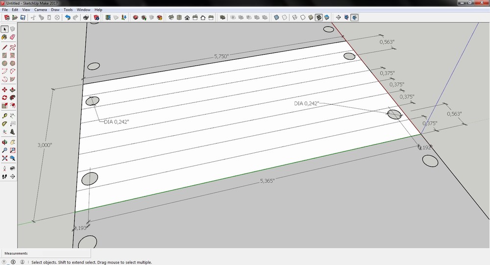Toggle Shaded With Textures style

pyautogui.click(x=319, y=18)
